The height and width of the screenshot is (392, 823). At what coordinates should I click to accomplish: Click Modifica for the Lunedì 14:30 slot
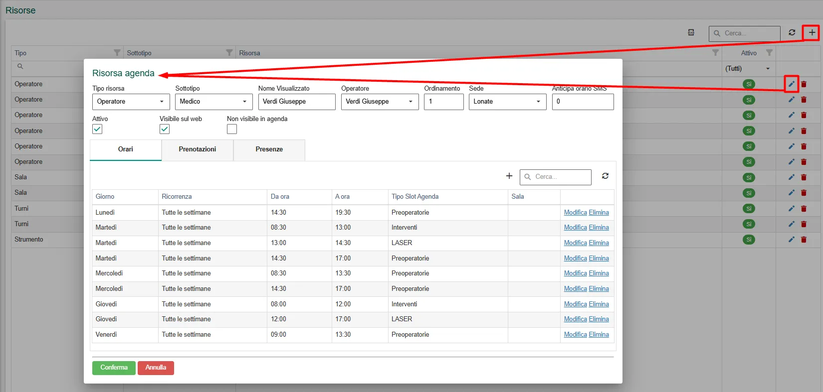pyautogui.click(x=575, y=213)
